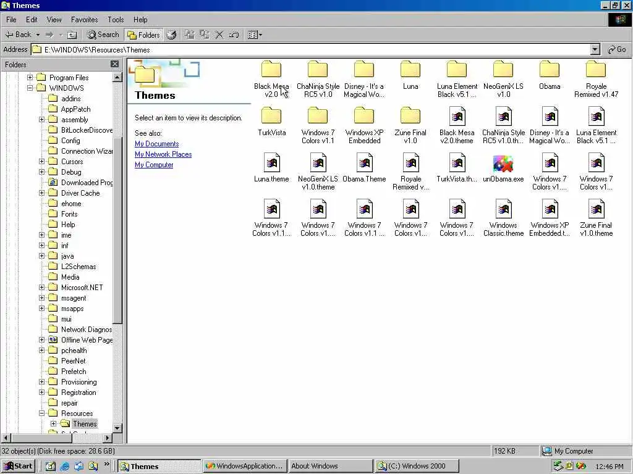
Task: Collapse the Resources folder node
Action: pos(41,413)
